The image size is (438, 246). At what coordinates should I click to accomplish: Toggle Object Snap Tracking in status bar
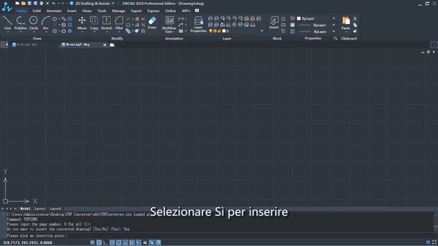tap(125, 243)
